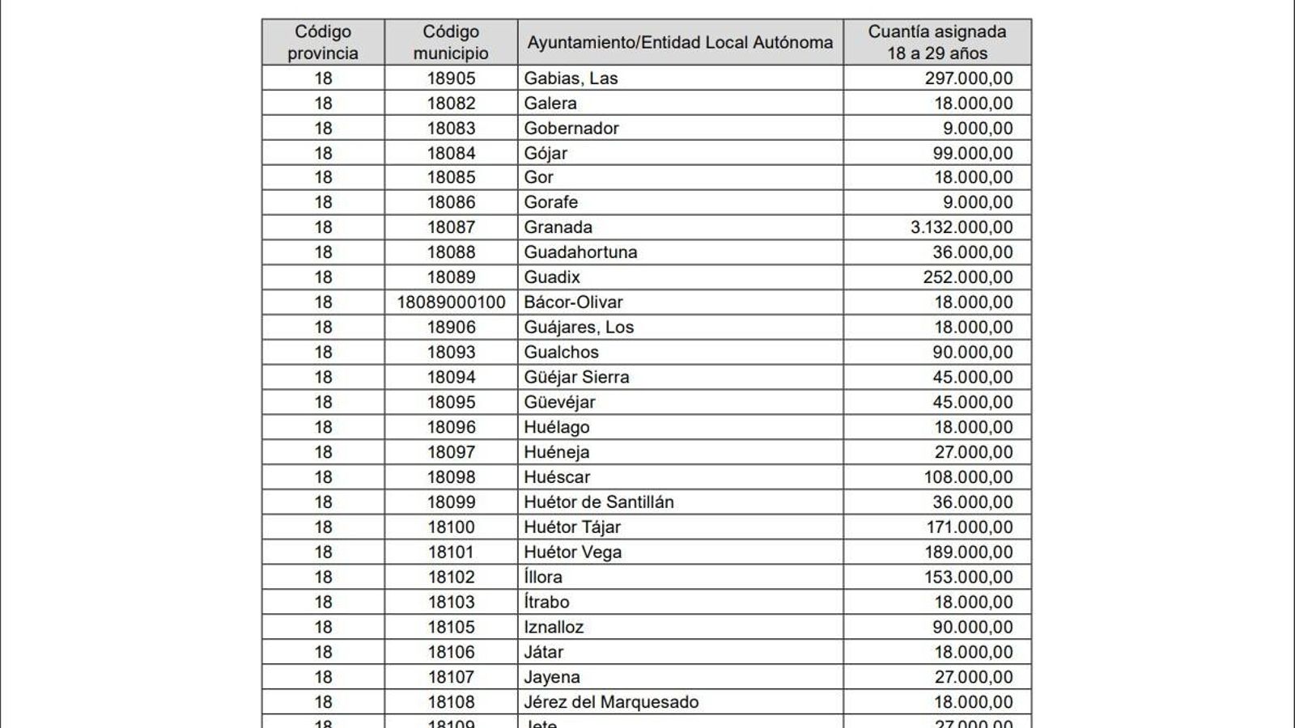Viewport: 1295px width, 728px height.
Task: Click municipality code 18100
Action: 451,527
